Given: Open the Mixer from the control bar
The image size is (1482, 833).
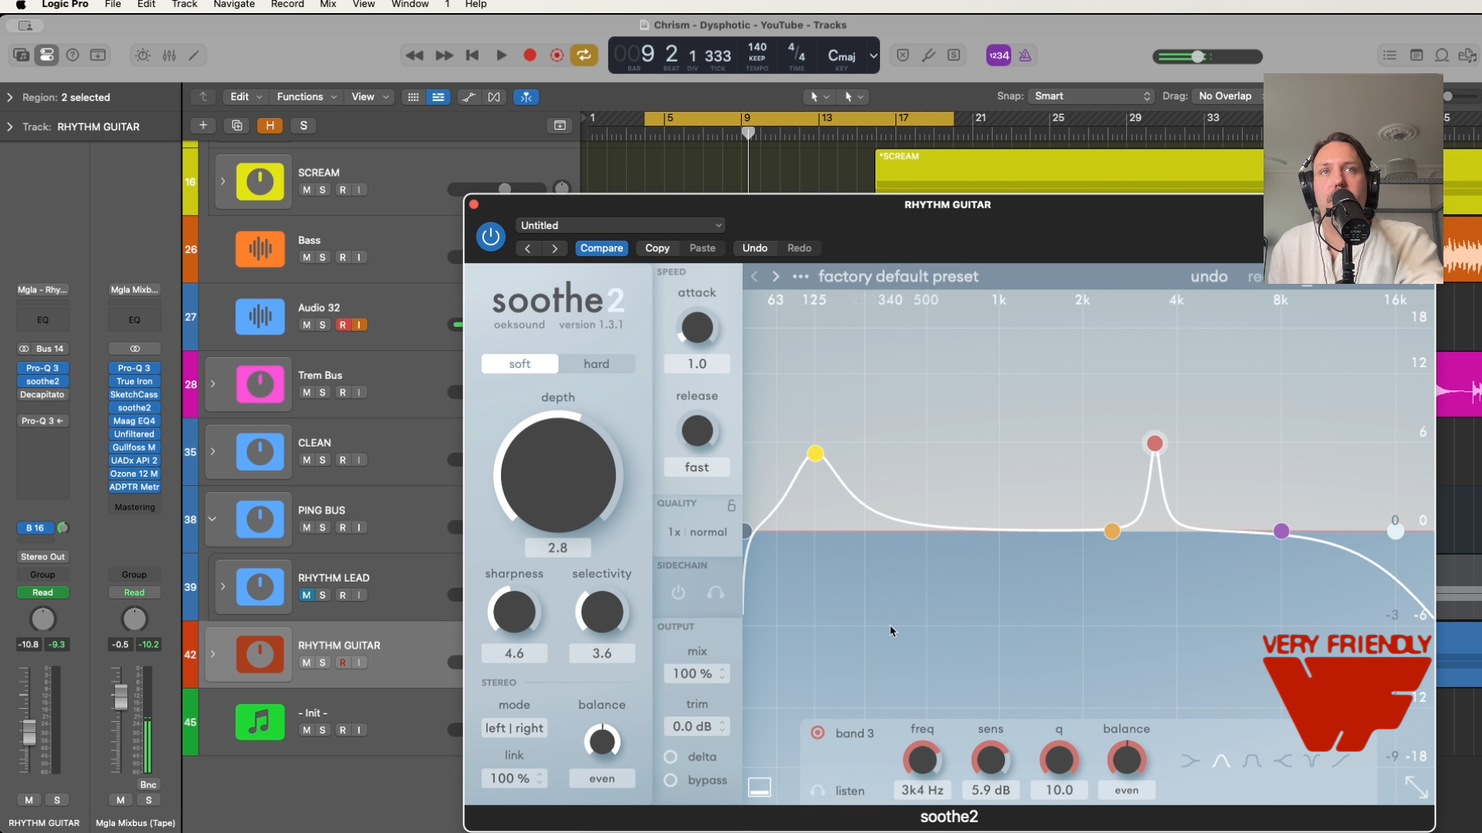Looking at the screenshot, I should pos(169,56).
